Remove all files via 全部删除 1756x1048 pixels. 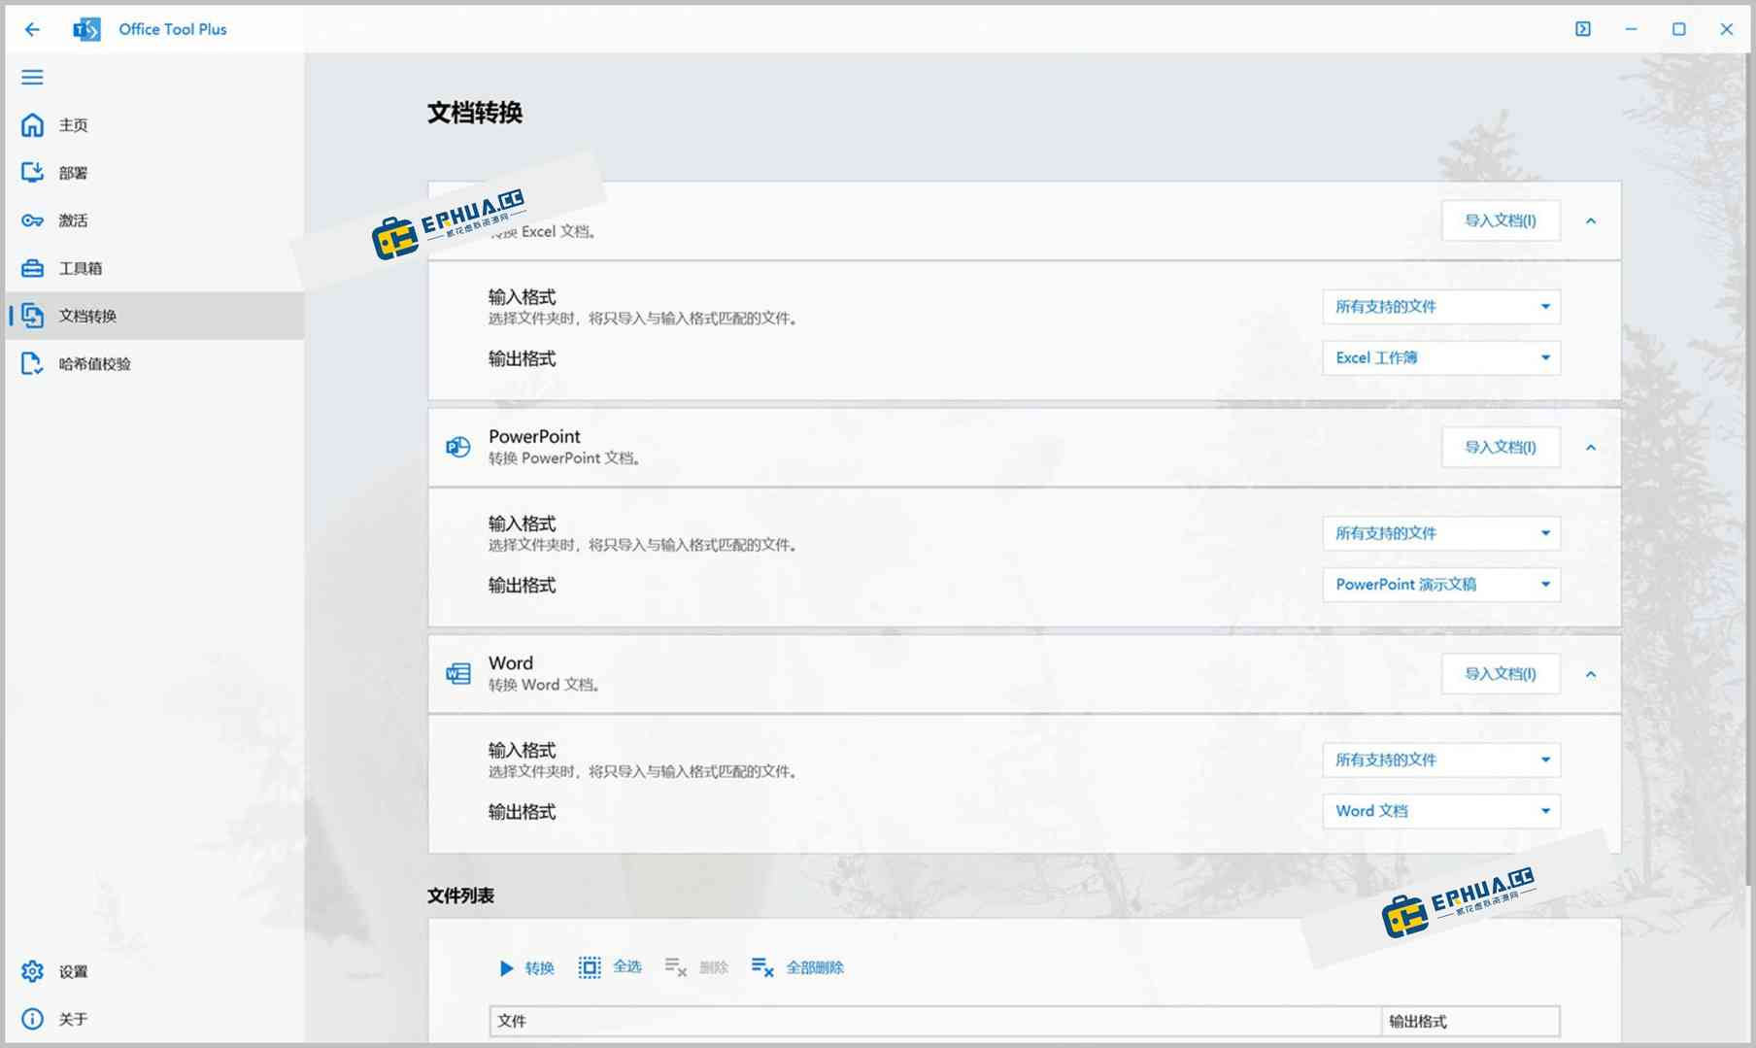point(796,967)
